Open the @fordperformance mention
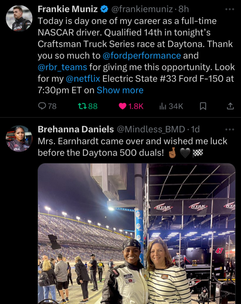241x304 pixels. click(142, 55)
